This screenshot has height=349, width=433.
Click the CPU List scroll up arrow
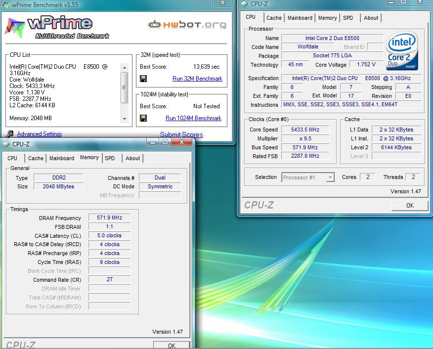tap(125, 67)
